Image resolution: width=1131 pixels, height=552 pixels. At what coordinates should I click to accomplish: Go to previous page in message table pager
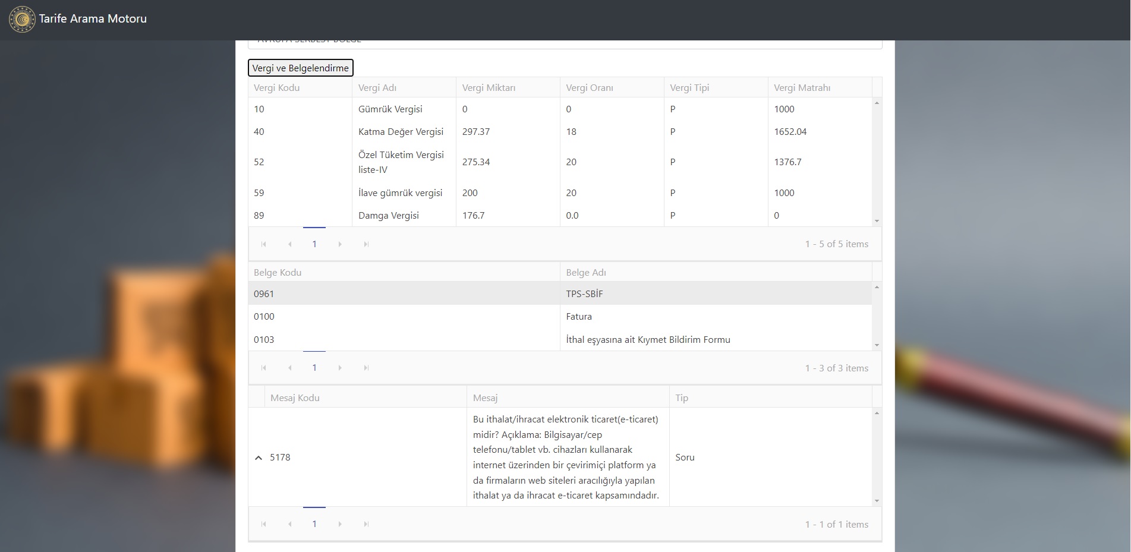point(289,524)
